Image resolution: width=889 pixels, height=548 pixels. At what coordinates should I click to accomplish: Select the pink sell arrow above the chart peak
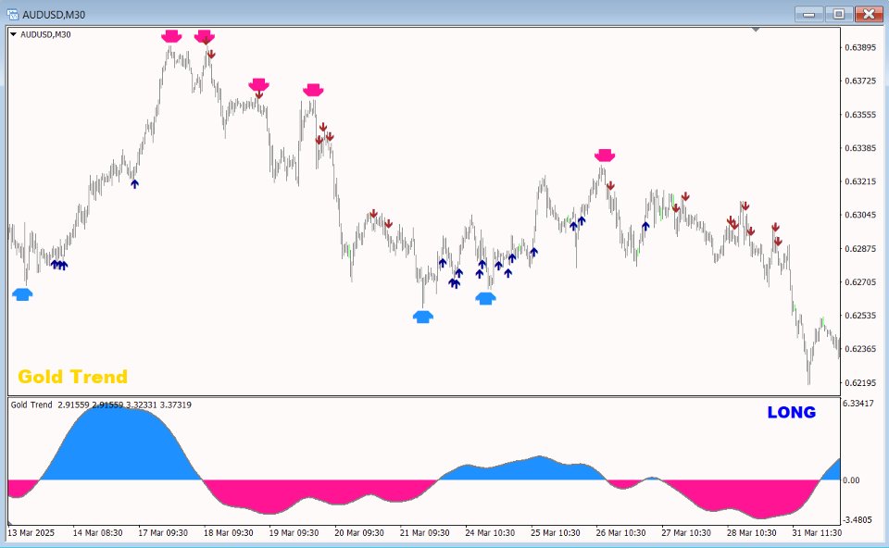[170, 35]
